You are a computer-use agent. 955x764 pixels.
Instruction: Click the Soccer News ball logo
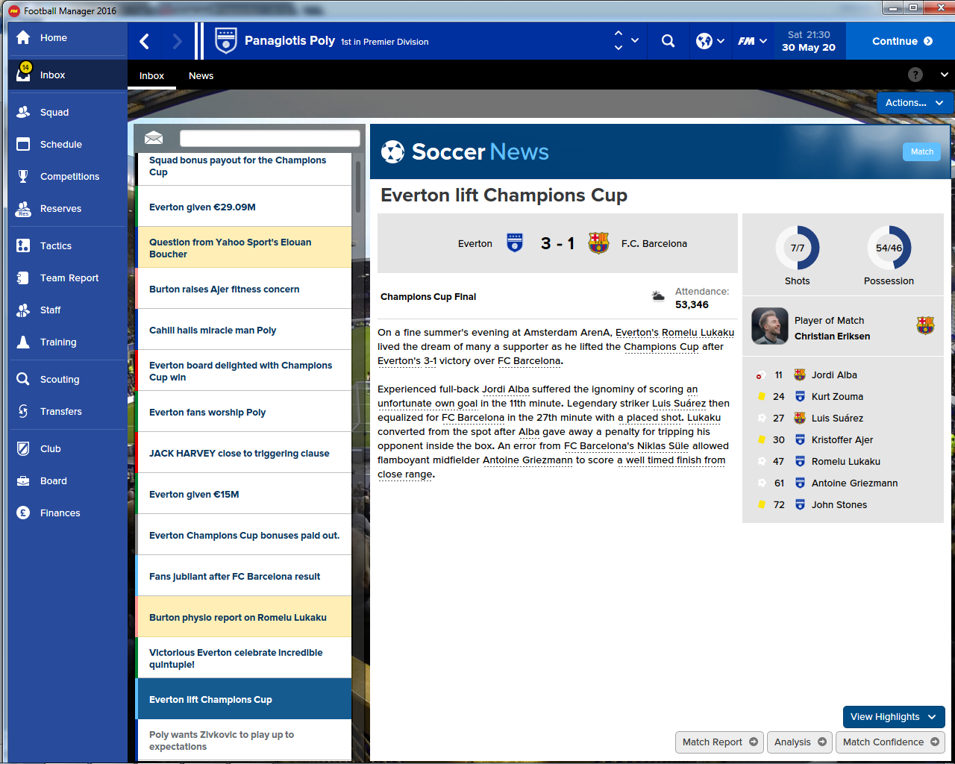point(392,151)
